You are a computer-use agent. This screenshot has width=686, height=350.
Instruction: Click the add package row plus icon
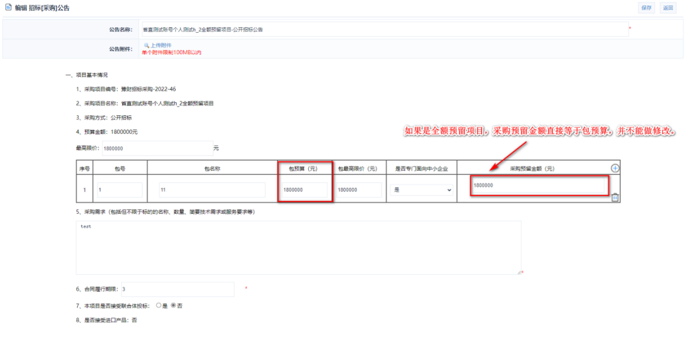[615, 169]
